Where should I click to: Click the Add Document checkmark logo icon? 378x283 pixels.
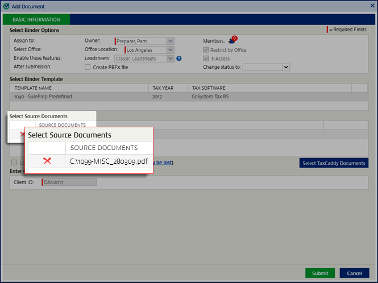pyautogui.click(x=6, y=6)
